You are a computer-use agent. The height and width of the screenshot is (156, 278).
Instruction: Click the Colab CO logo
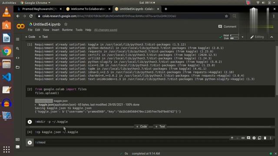tap(20, 26)
